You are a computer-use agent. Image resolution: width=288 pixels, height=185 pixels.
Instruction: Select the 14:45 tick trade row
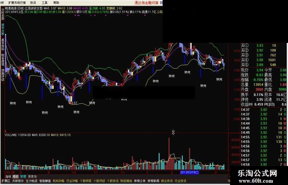coord(264,128)
